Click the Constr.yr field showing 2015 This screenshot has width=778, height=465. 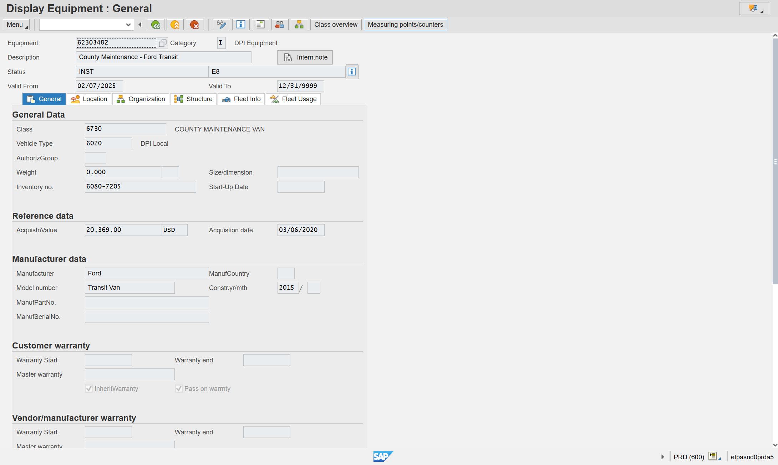[288, 288]
